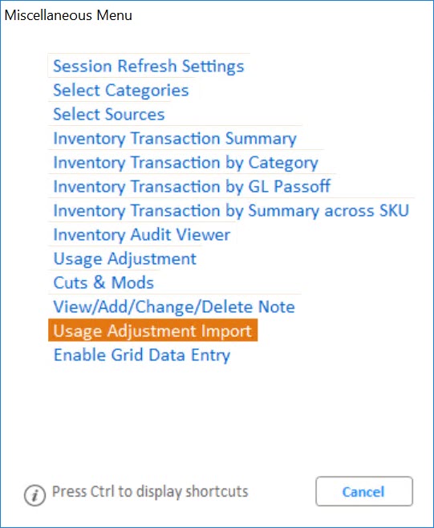
Task: Select Enable Grid Data Entry
Action: click(x=142, y=355)
